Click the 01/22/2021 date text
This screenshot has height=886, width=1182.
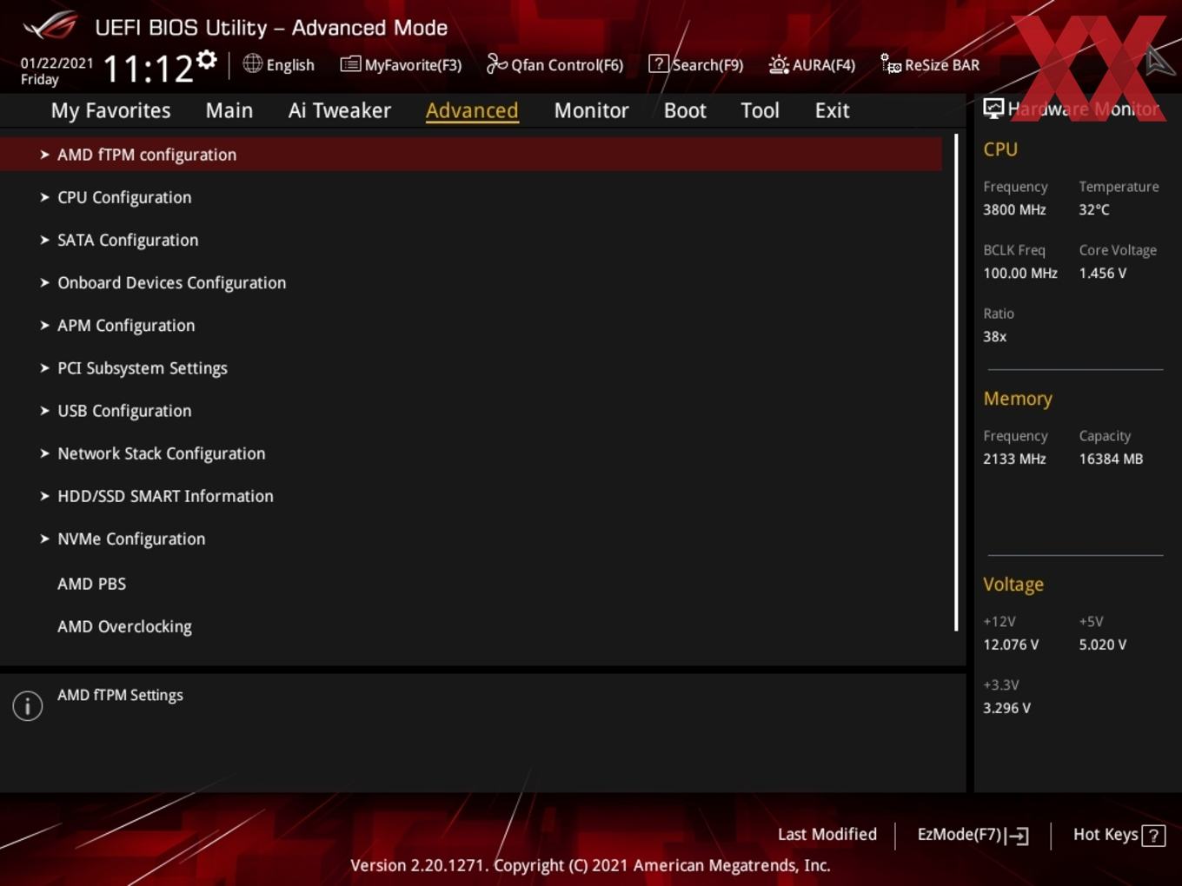pos(56,63)
